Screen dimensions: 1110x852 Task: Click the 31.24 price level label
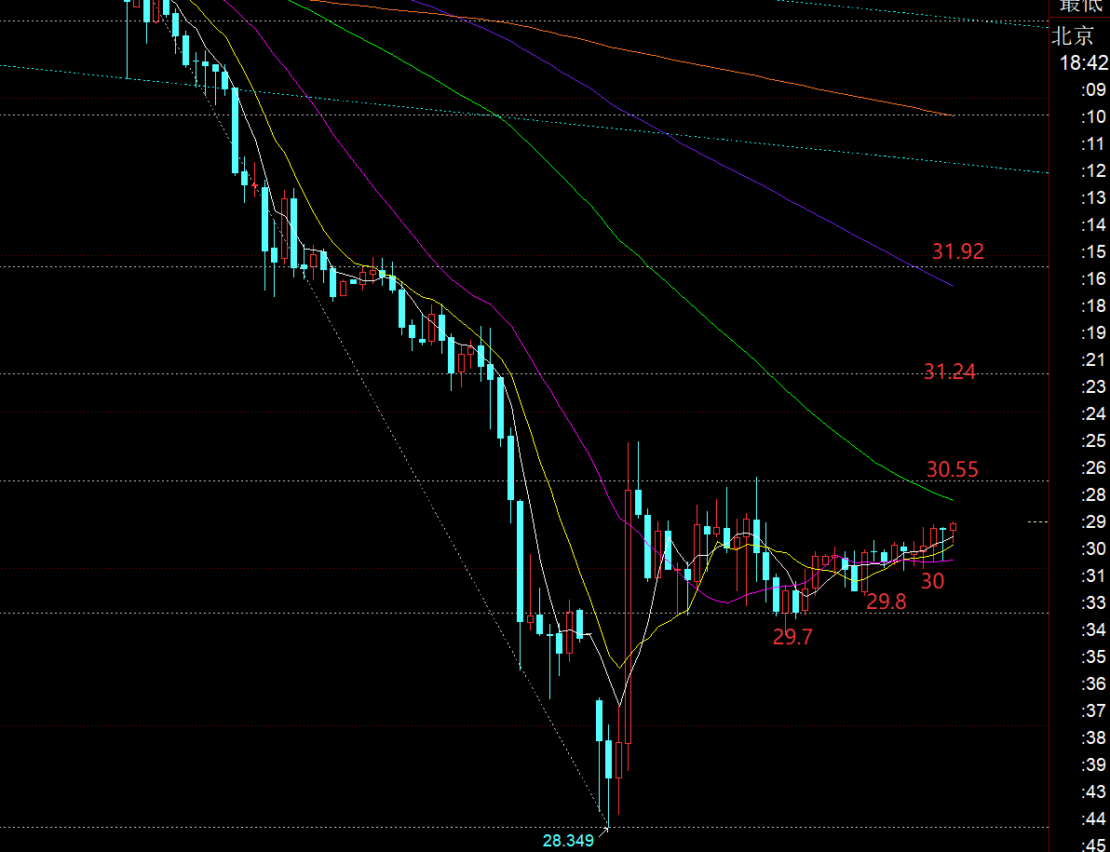click(949, 372)
